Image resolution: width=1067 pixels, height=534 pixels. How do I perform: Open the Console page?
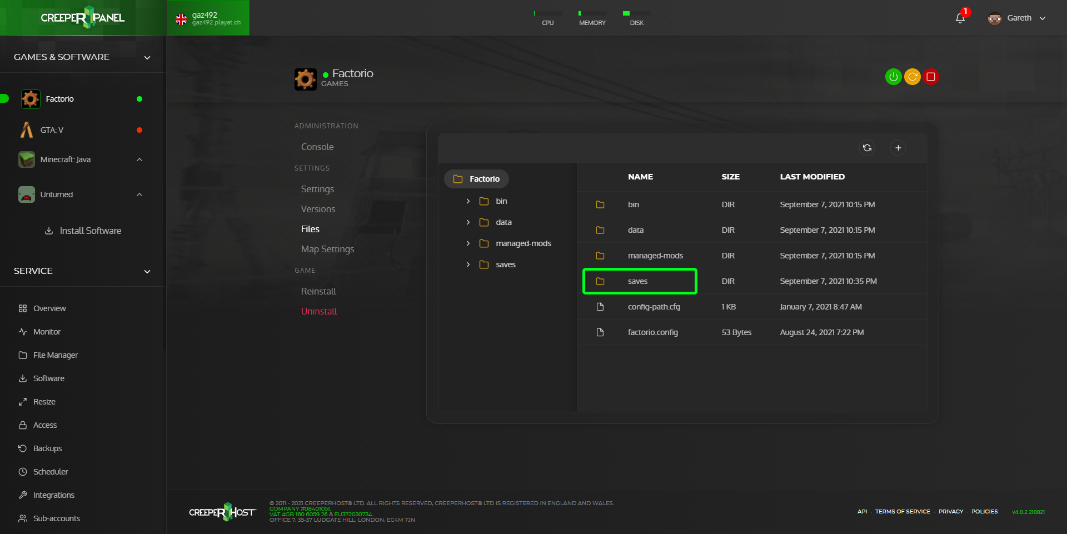tap(317, 147)
